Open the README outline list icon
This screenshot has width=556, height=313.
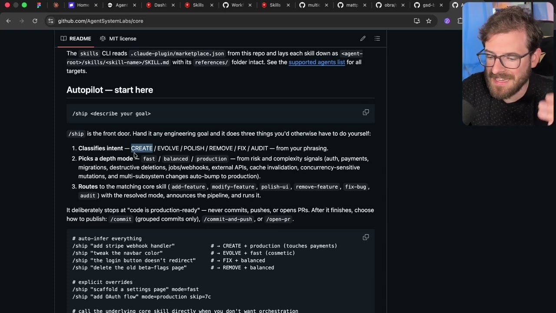(377, 39)
